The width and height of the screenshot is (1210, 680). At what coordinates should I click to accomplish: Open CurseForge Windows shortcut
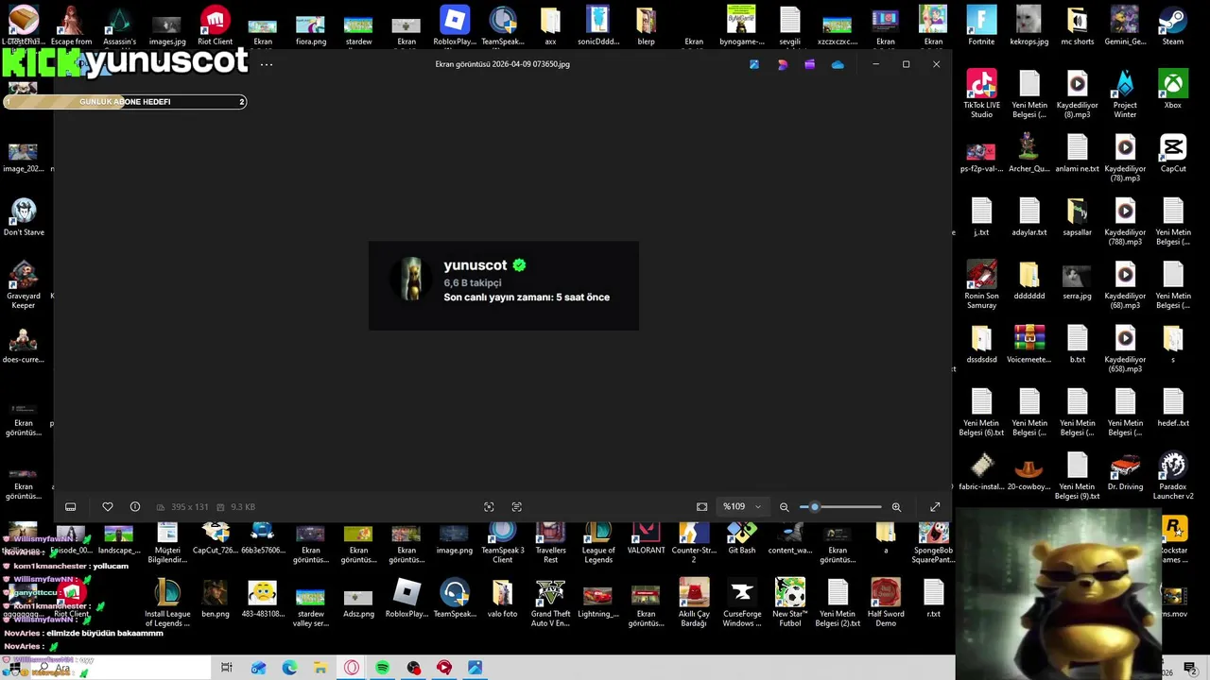(x=742, y=603)
